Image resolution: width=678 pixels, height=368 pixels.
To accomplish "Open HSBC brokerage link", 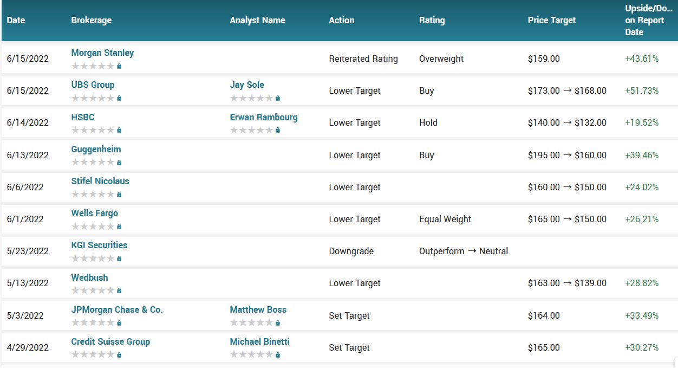I will 83,117.
